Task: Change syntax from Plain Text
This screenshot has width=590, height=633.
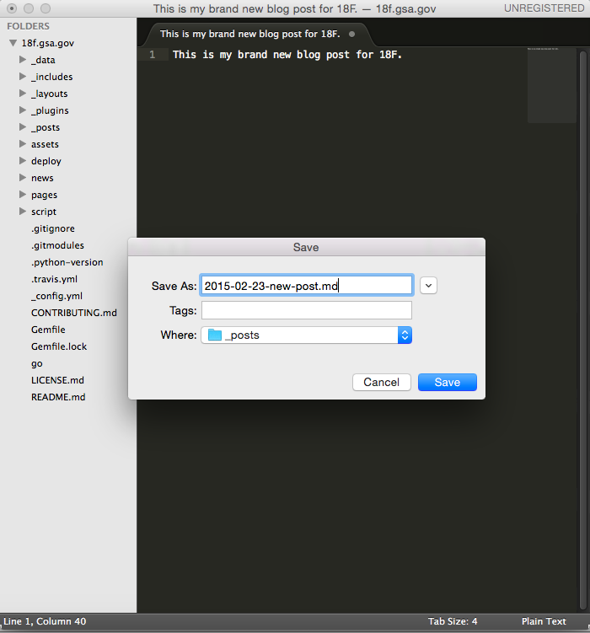Action: pyautogui.click(x=544, y=621)
